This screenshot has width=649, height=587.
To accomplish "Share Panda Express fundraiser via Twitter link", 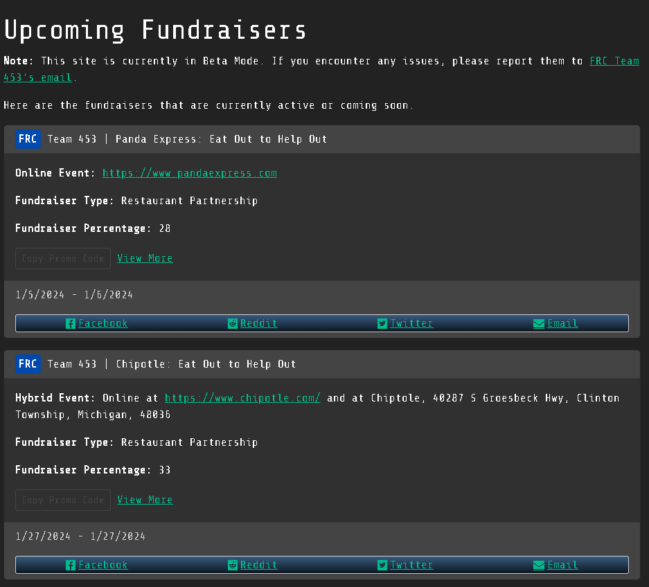I will click(x=411, y=323).
